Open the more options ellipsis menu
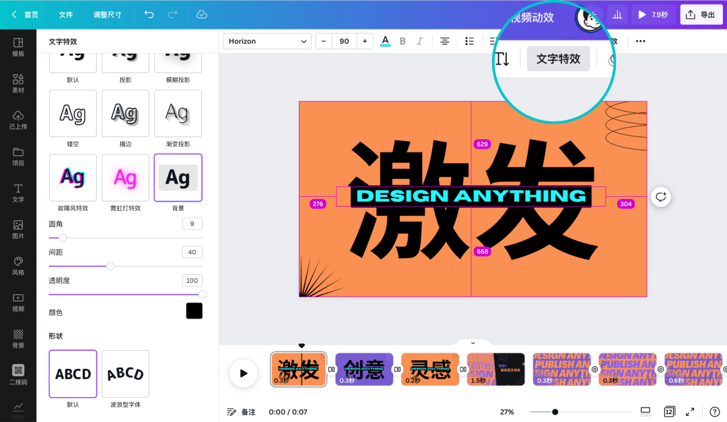The image size is (727, 422). 640,41
